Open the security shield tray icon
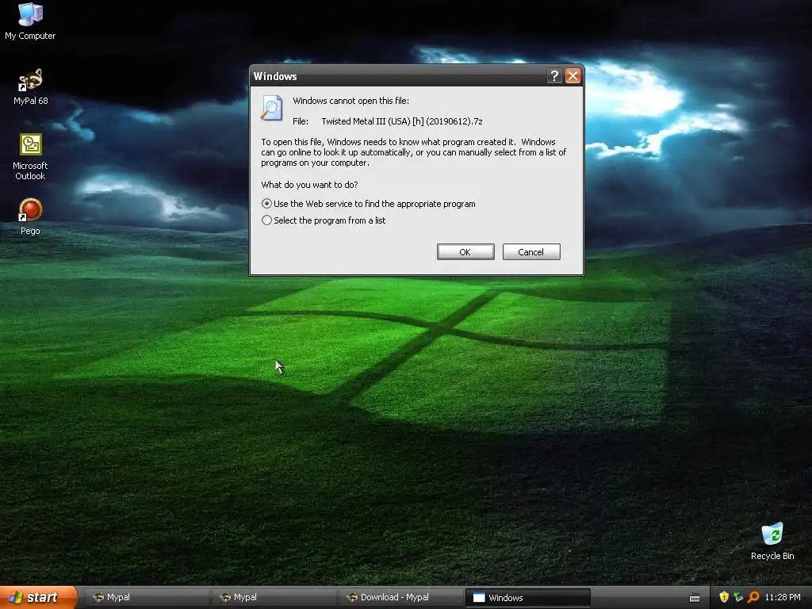This screenshot has height=609, width=812. pos(723,597)
